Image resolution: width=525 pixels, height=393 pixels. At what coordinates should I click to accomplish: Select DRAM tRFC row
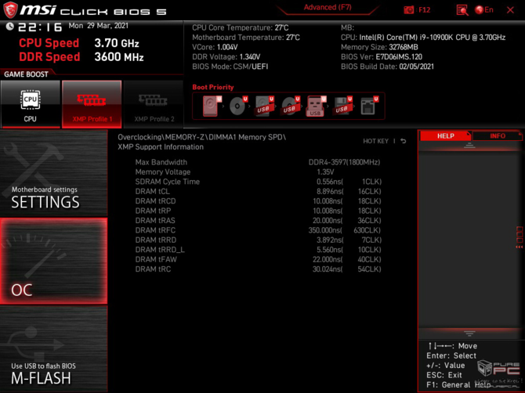258,230
